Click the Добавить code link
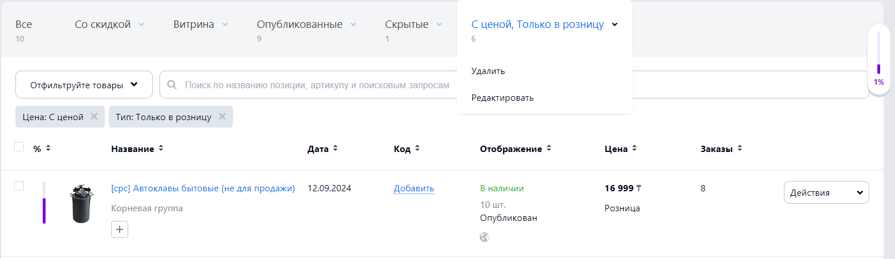Viewport: 895px width, 259px height. click(414, 188)
